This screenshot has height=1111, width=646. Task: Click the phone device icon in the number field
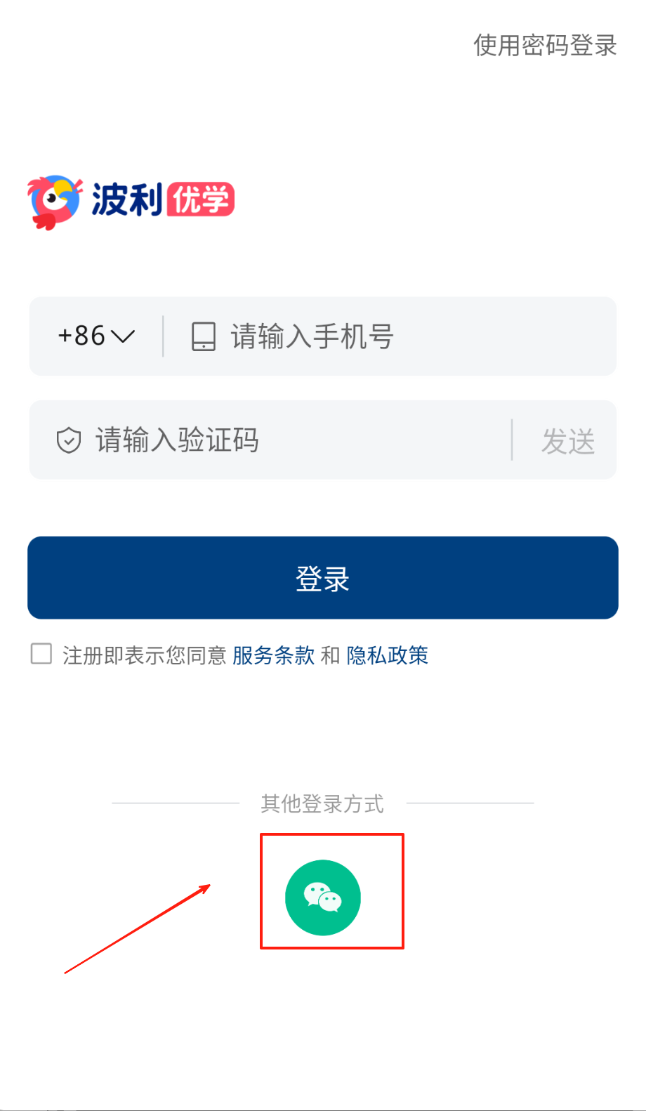(204, 336)
